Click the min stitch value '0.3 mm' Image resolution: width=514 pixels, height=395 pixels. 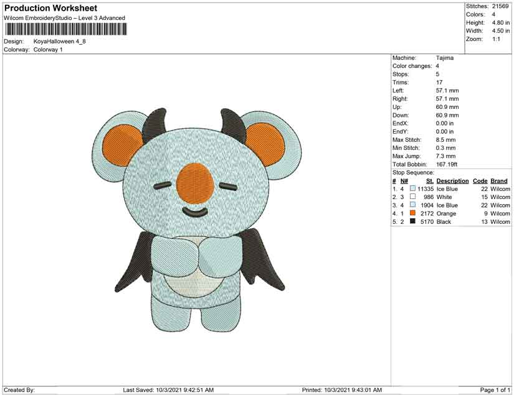(446, 148)
